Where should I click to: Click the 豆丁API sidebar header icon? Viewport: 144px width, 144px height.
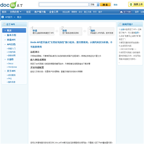(4, 24)
